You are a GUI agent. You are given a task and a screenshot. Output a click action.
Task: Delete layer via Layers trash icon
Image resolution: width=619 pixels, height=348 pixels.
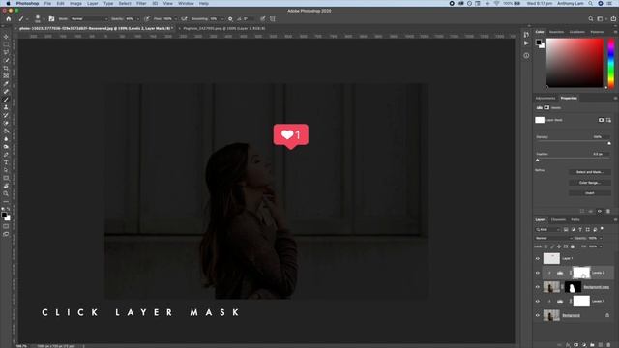coord(608,345)
